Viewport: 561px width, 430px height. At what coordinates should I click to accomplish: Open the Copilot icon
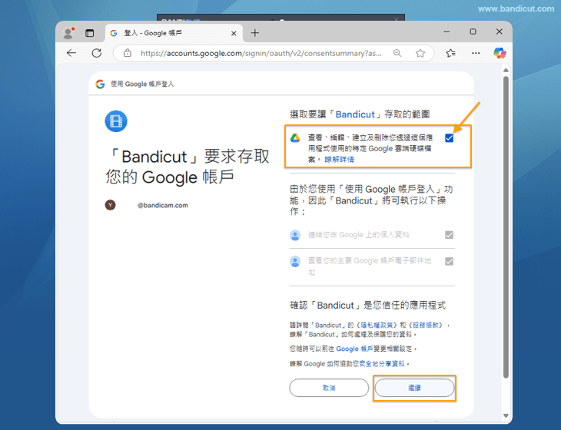(500, 53)
